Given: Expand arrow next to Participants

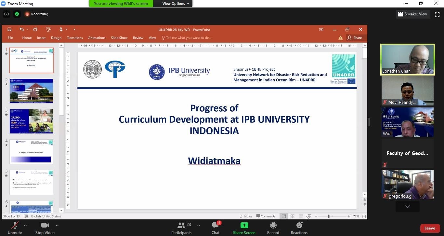Looking at the screenshot, I should 198,225.
